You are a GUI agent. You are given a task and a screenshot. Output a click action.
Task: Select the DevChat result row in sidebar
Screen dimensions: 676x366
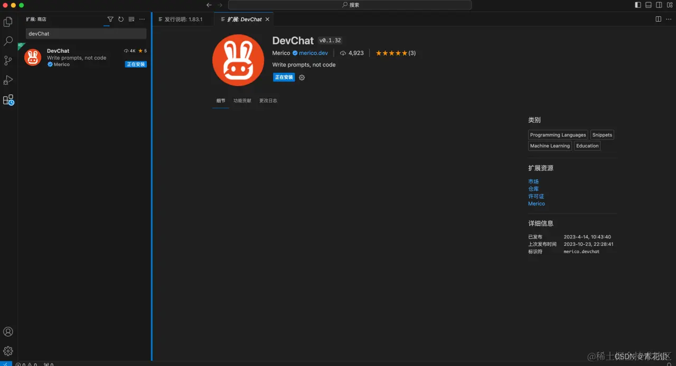click(84, 57)
